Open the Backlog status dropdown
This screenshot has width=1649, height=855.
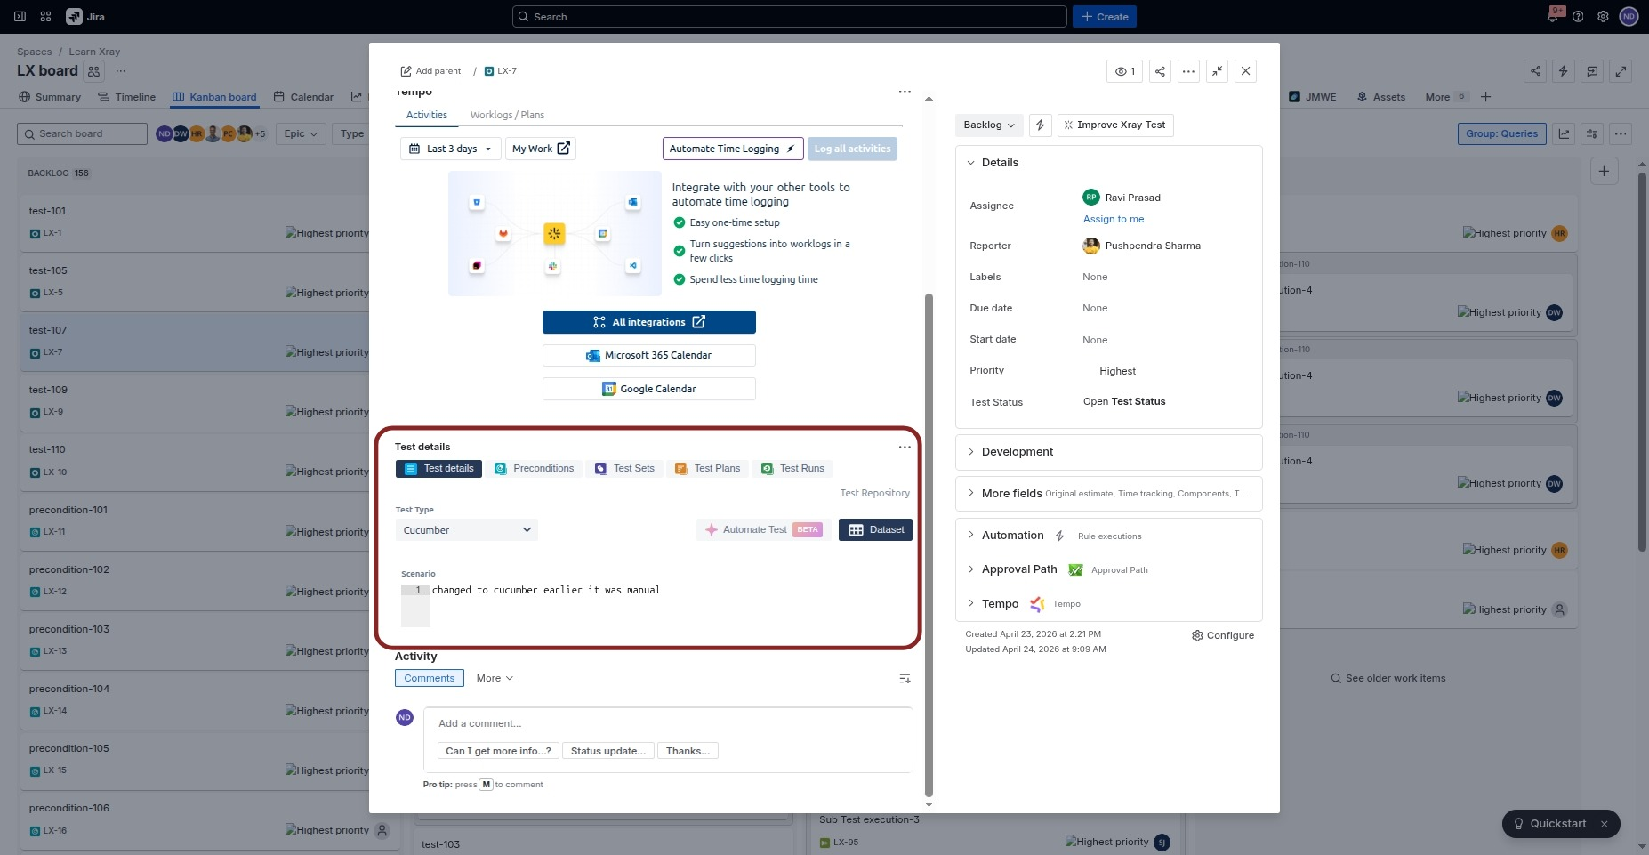[989, 125]
